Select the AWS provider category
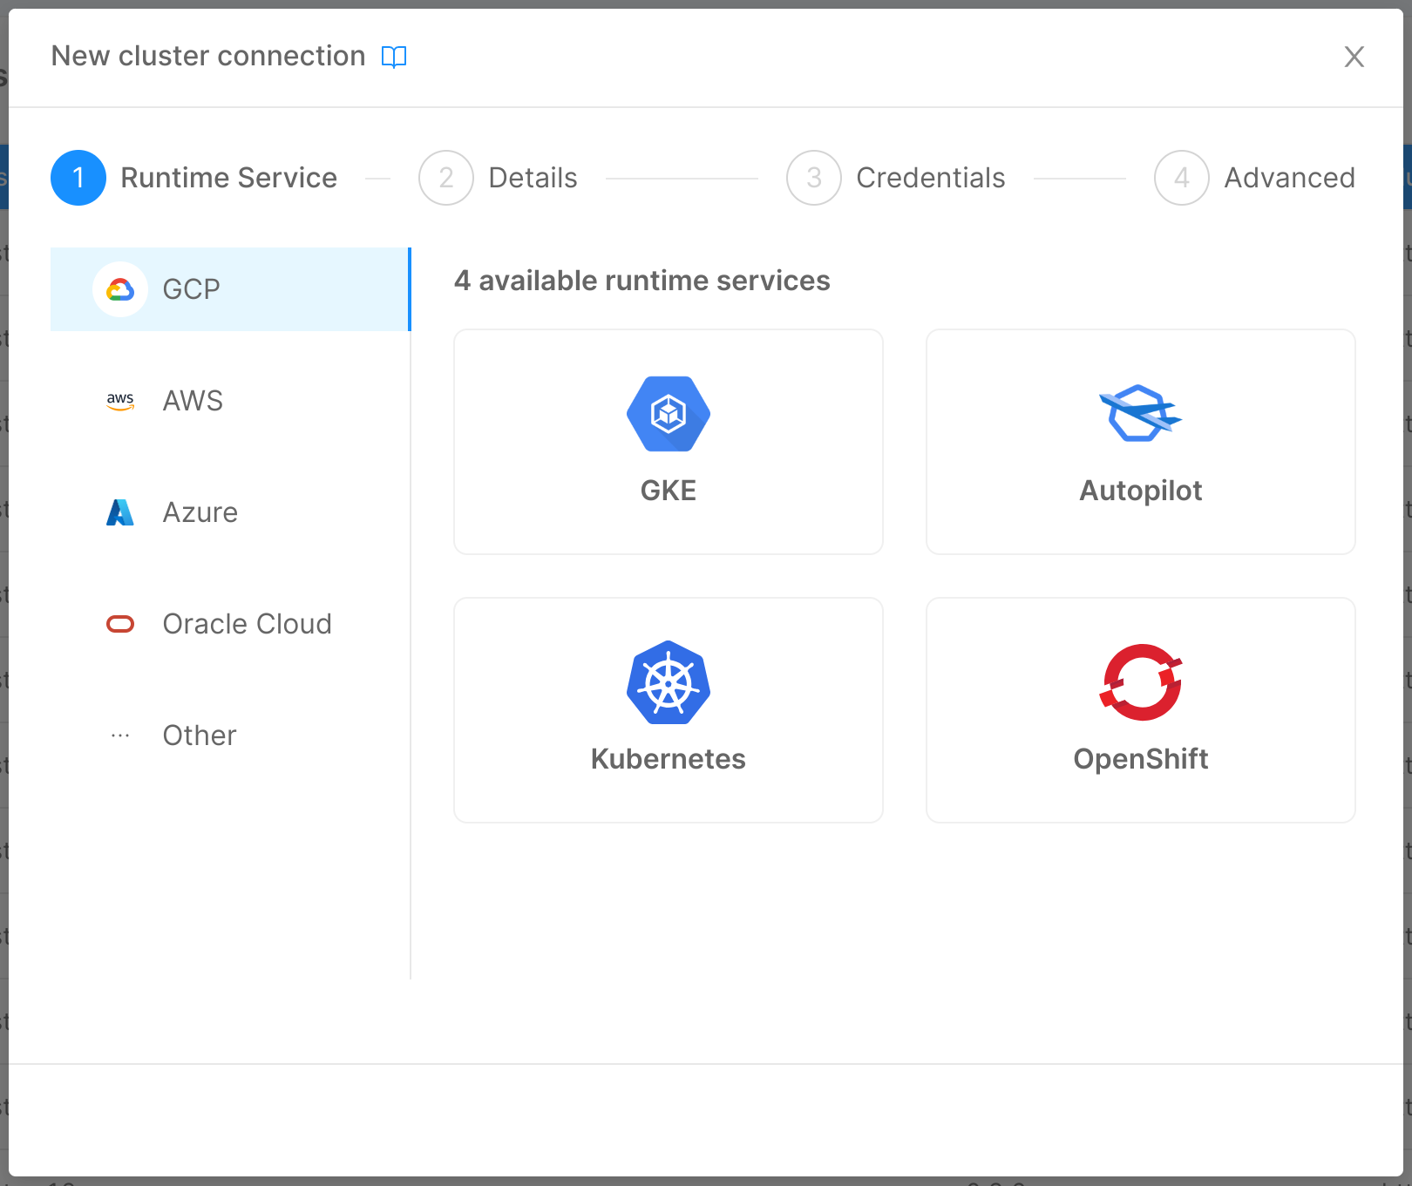 [192, 400]
